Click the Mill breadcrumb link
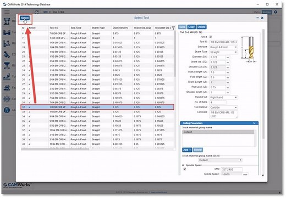 45,12
